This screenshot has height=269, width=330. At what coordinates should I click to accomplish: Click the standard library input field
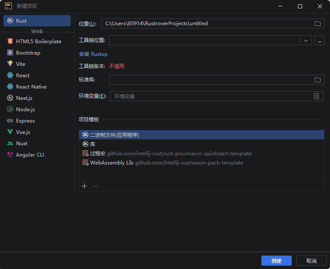[216, 80]
